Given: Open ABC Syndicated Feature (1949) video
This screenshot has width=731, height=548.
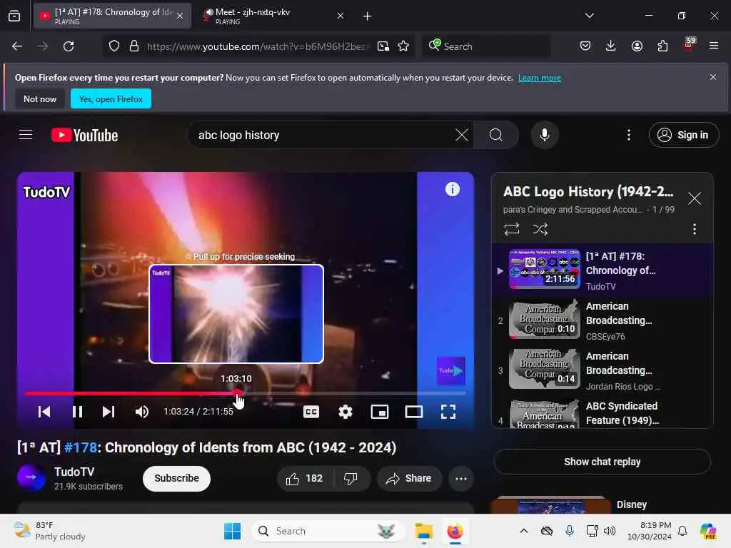Looking at the screenshot, I should [603, 413].
